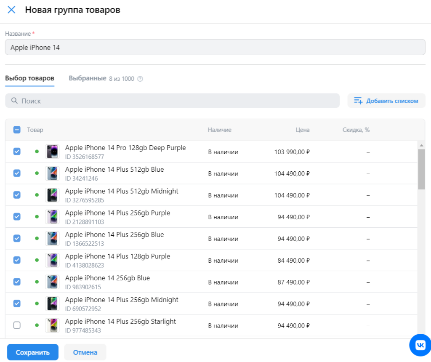Image resolution: width=431 pixels, height=362 pixels.
Task: Open thumbnail of iPhone 14 Plus 256gb Purple
Action: pos(52,217)
